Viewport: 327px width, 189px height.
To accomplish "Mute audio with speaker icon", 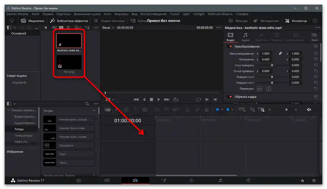I will tap(309, 110).
